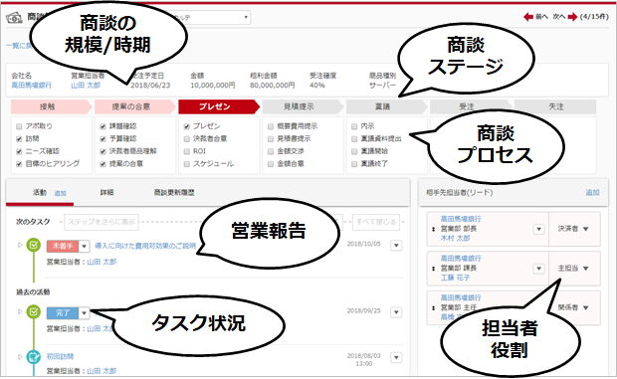The image size is (617, 379).
Task: Check the 金額交渉 checkbox
Action: coord(271,151)
